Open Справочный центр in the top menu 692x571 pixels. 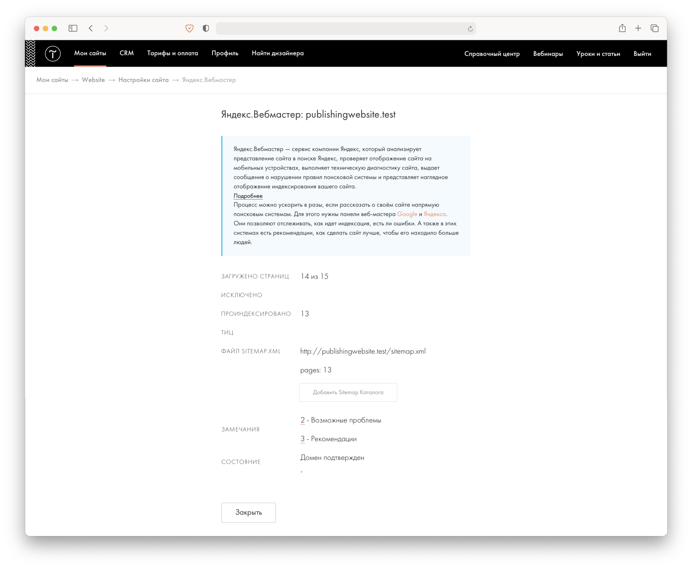coord(492,54)
